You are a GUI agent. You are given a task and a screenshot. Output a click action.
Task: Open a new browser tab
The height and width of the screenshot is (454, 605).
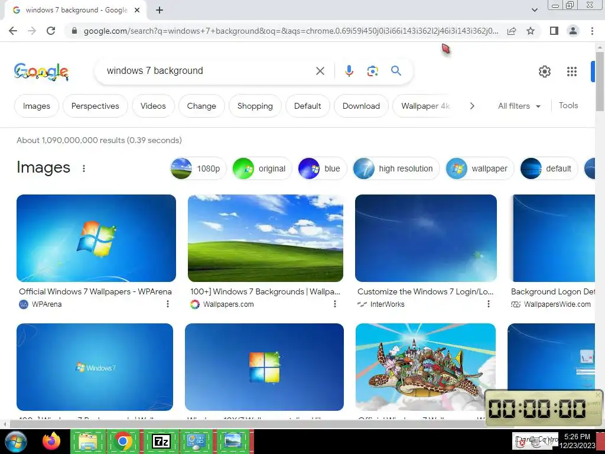coord(160,11)
